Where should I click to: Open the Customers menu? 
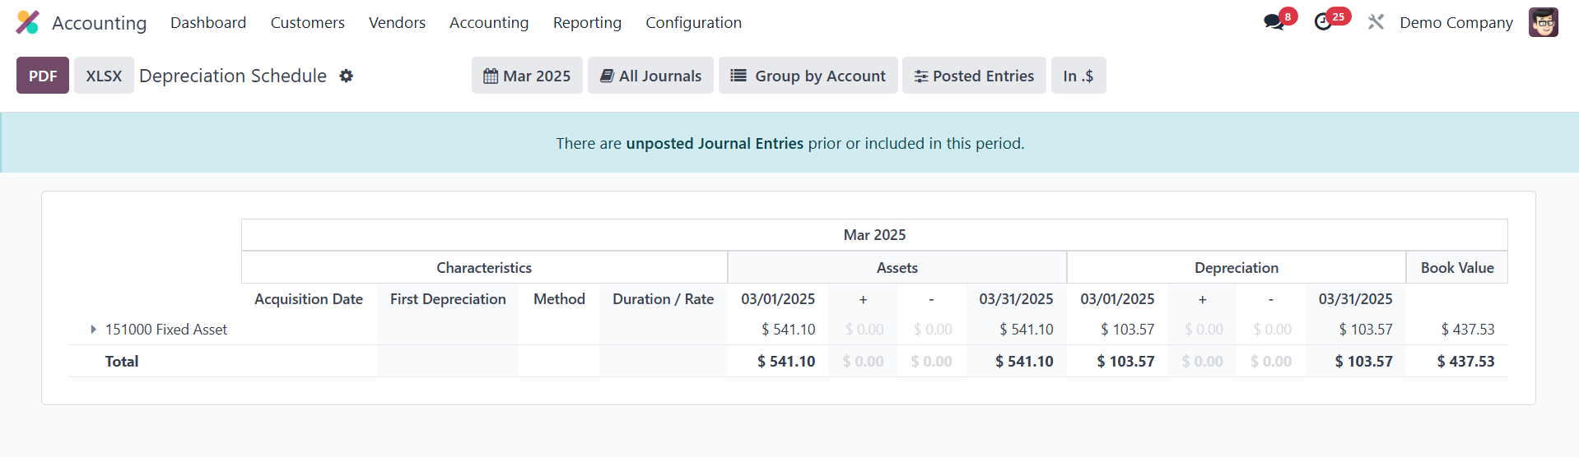[x=307, y=22]
